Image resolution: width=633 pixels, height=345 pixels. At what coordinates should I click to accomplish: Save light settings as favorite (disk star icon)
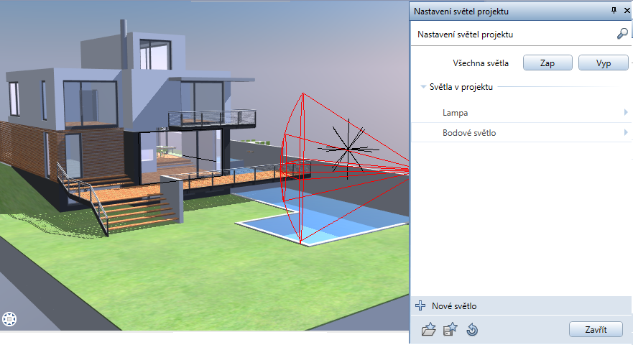click(451, 330)
